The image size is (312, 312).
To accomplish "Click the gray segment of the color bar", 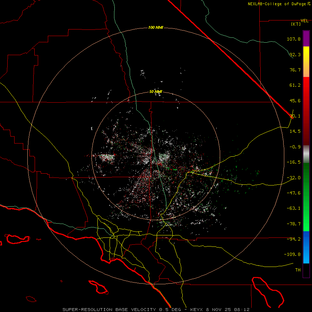I will tap(306, 154).
